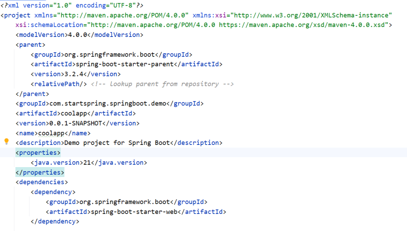This screenshot has height=231, width=407.
Task: Place cursor on the highlighted properties opening tag
Action: pyautogui.click(x=37, y=152)
